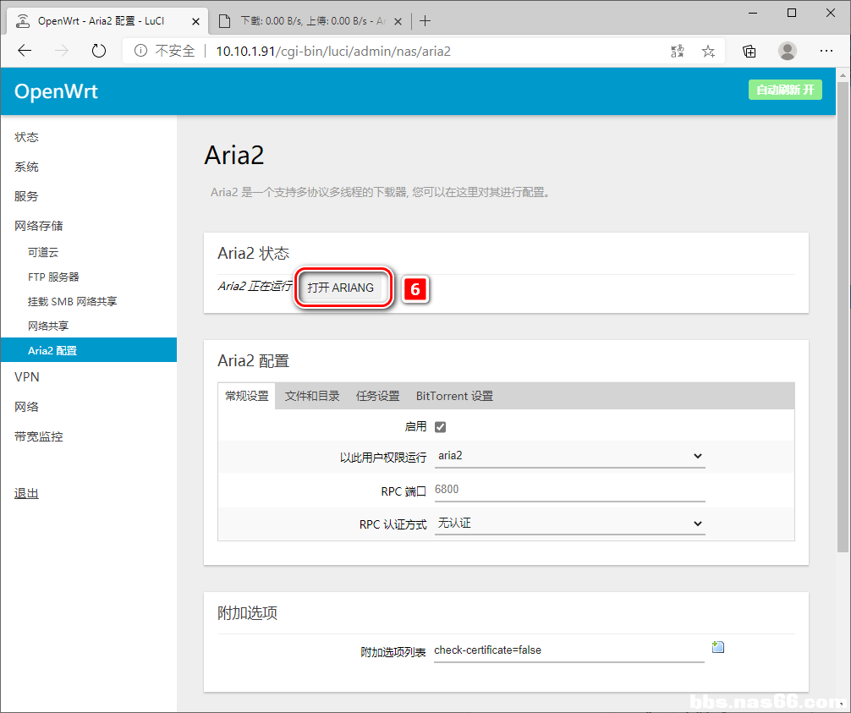Expand the 网络 sidebar menu

click(26, 407)
